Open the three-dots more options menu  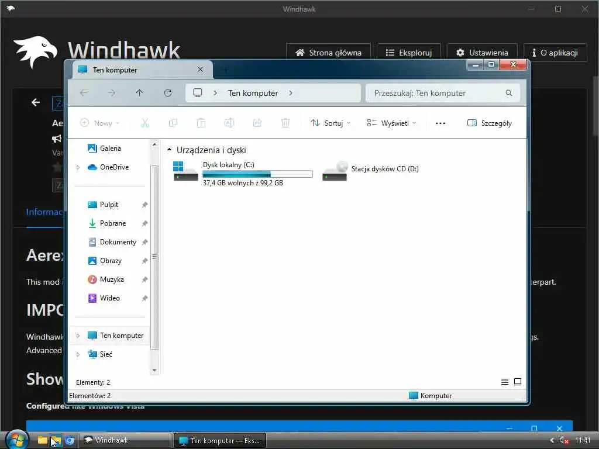pyautogui.click(x=440, y=123)
